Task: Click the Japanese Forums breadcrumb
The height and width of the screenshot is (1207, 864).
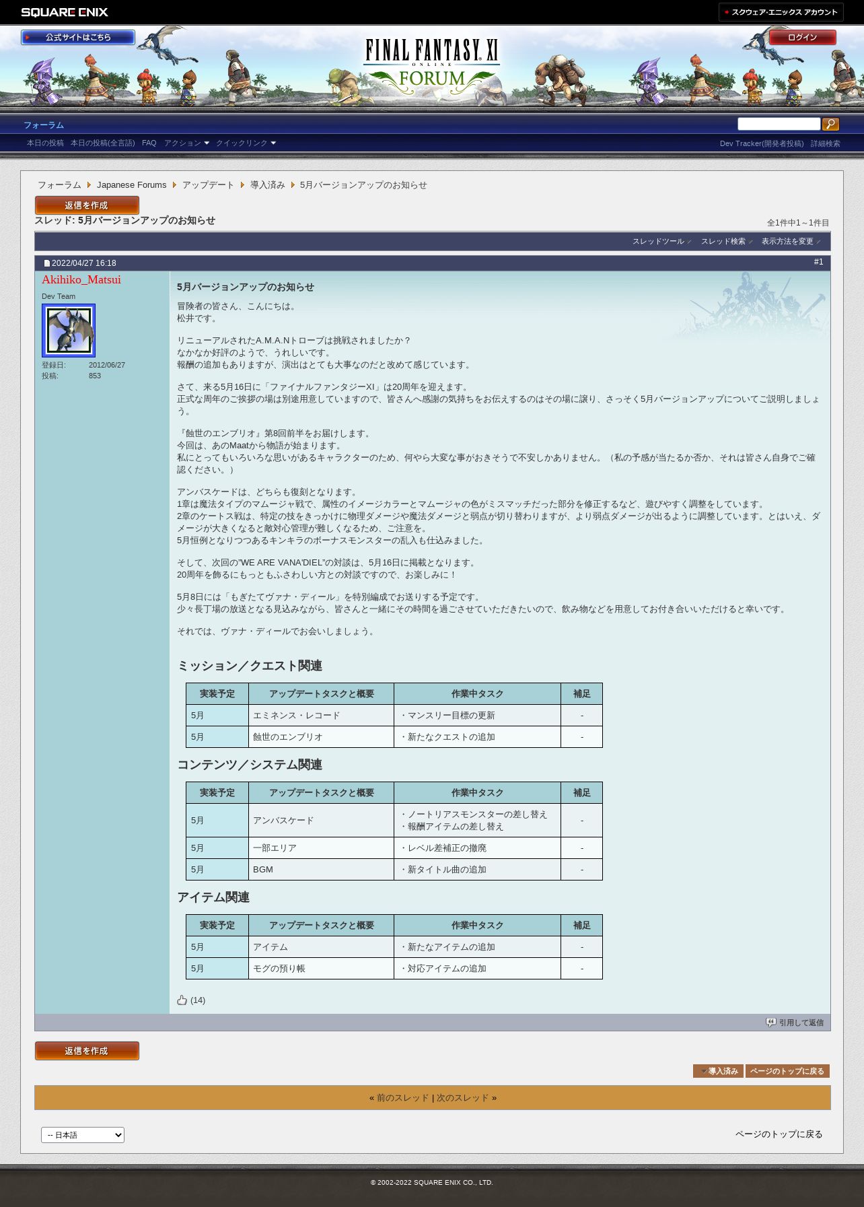Action: click(131, 185)
